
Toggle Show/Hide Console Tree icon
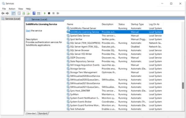[13, 13]
